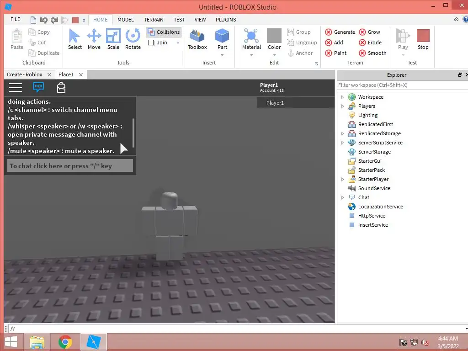The height and width of the screenshot is (351, 468).
Task: Close the Place1 document tab
Action: point(81,74)
